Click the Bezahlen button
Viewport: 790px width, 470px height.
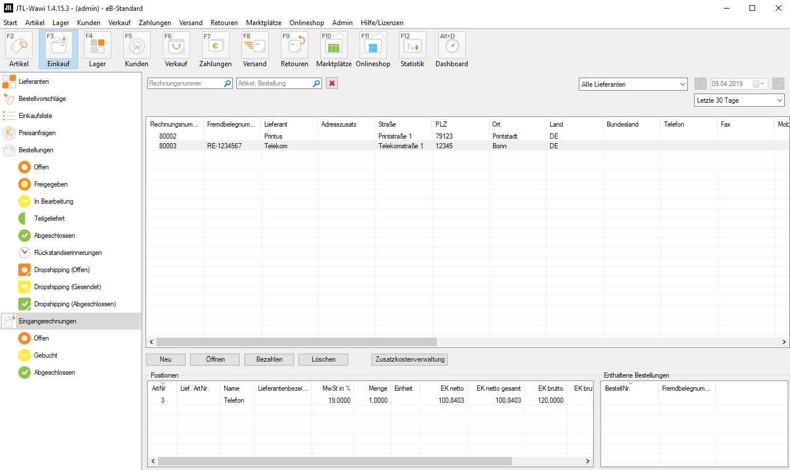[269, 359]
